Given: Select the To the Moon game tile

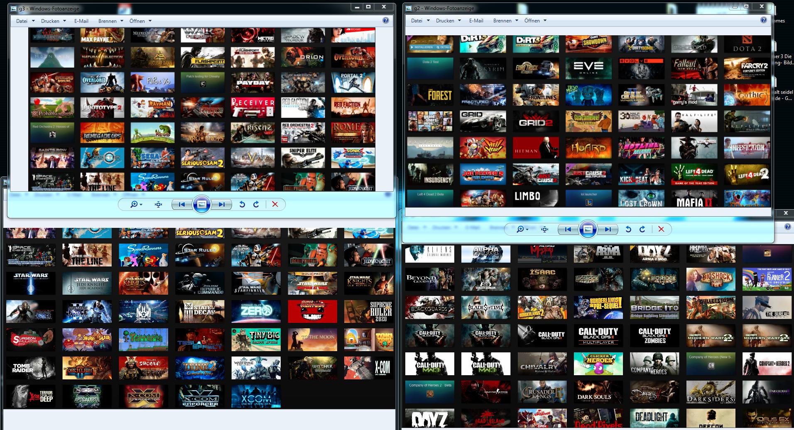Looking at the screenshot, I should pyautogui.click(x=312, y=339).
